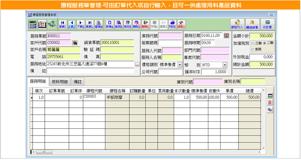
Task: Switch to the 用料明細 tab
Action: coord(59,82)
